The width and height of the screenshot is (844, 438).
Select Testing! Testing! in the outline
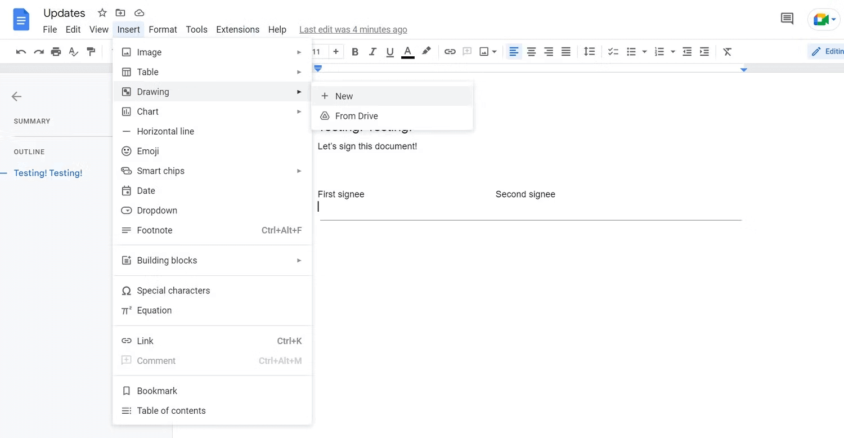click(48, 173)
